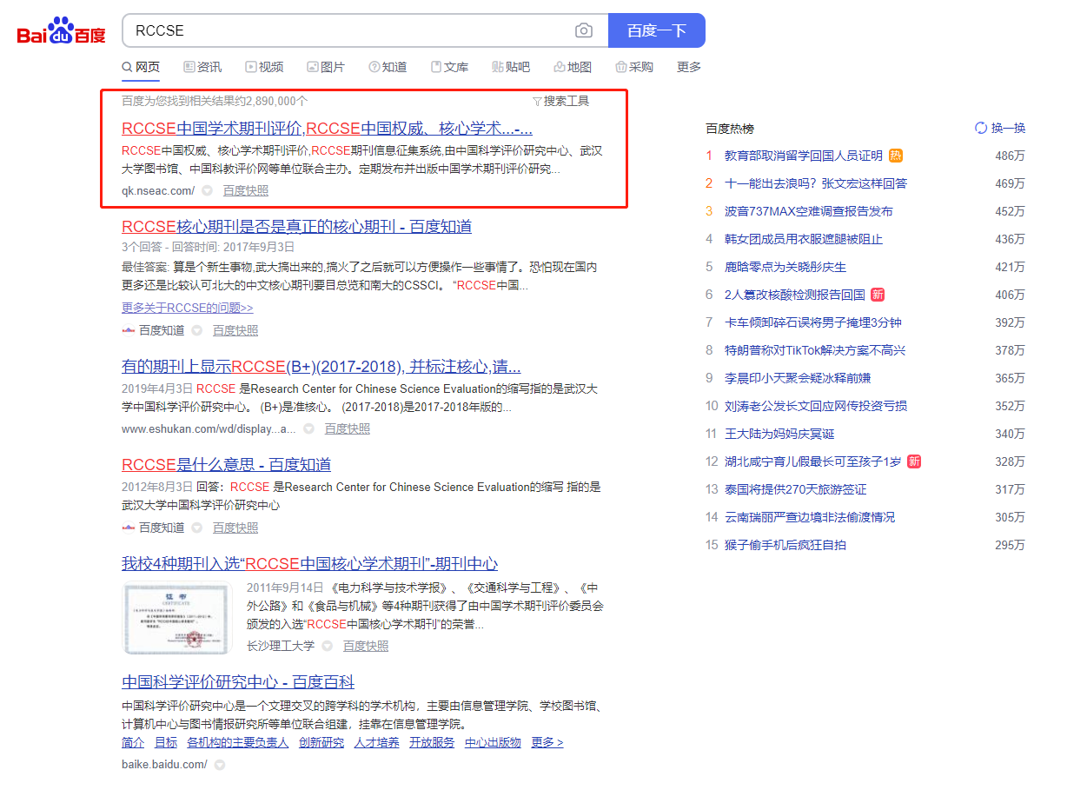The width and height of the screenshot is (1087, 790).
Task: Click the 百度热榜 heading
Action: pyautogui.click(x=730, y=129)
